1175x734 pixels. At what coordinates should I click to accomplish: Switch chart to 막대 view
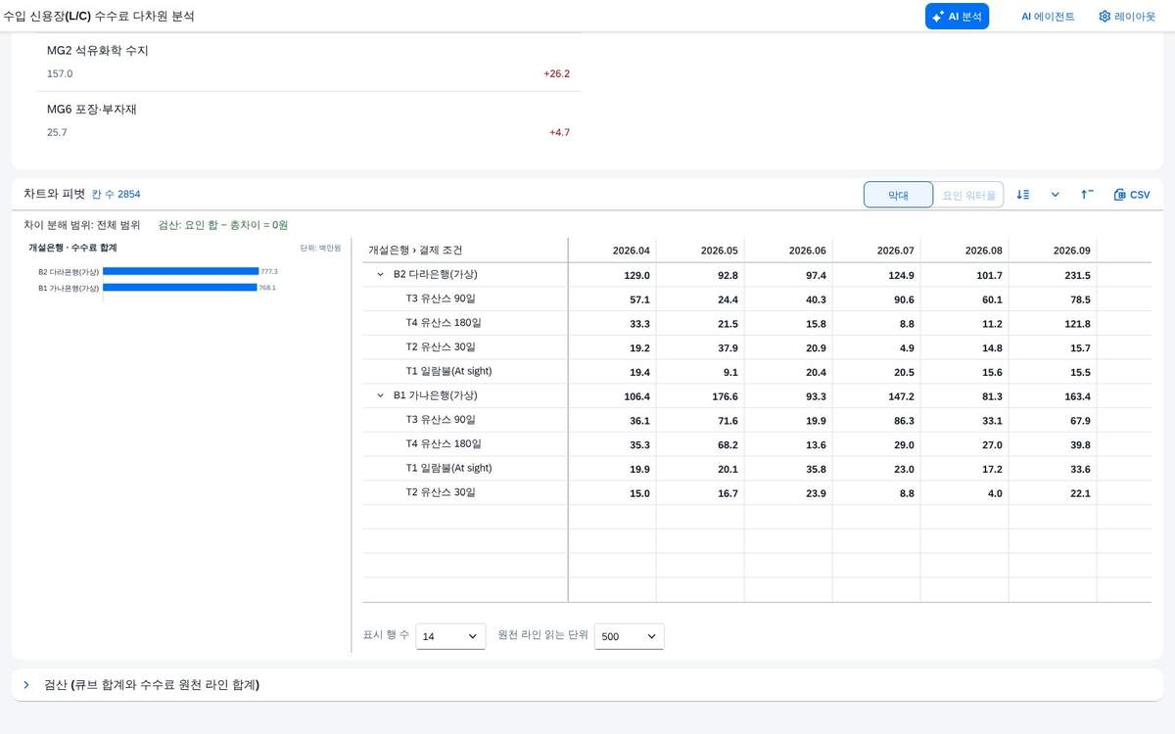click(898, 195)
